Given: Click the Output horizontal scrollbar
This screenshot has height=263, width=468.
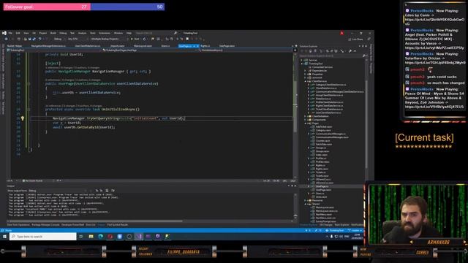Looking at the screenshot, I should pos(96,221).
